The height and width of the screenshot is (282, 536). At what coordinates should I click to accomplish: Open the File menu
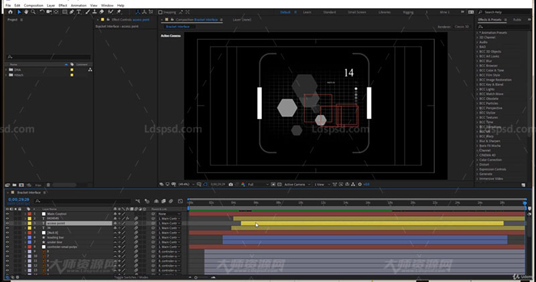[x=8, y=5]
